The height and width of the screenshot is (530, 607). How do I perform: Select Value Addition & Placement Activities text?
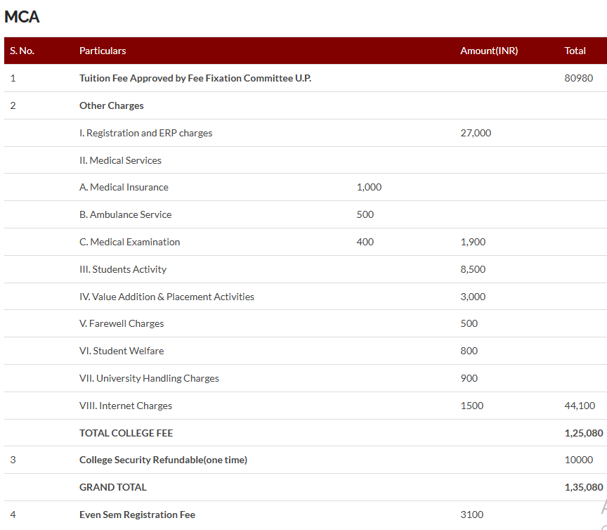click(167, 297)
